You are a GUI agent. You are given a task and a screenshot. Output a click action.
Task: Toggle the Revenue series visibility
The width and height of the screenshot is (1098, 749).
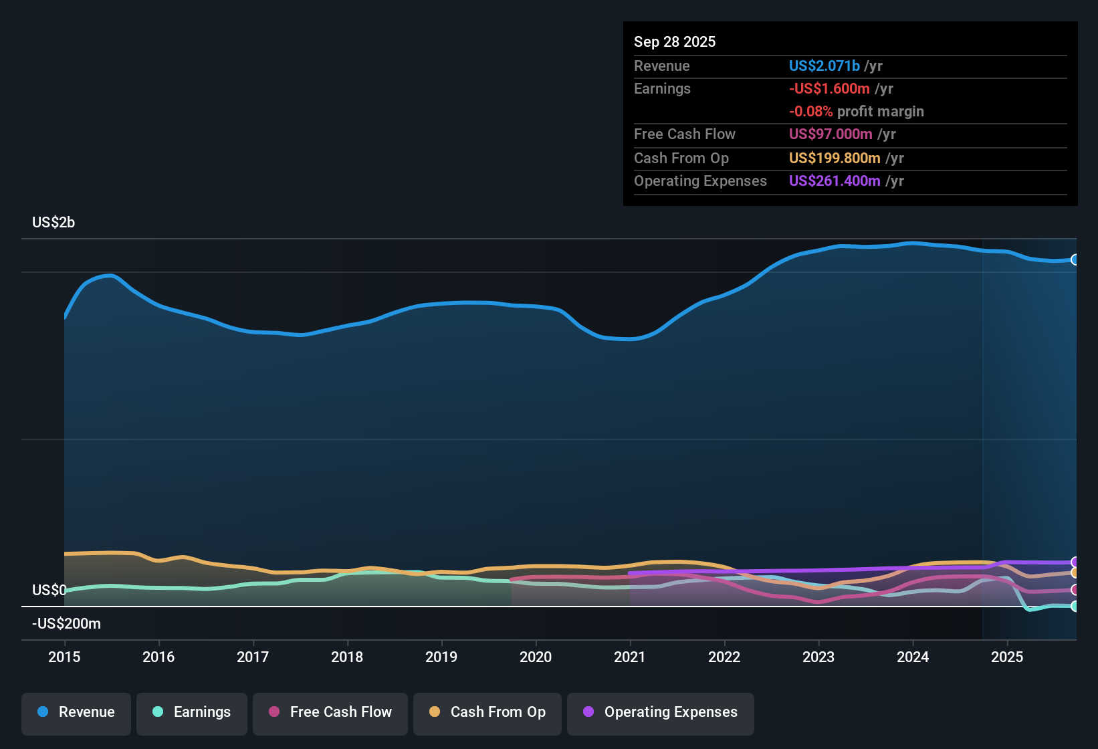tap(76, 712)
